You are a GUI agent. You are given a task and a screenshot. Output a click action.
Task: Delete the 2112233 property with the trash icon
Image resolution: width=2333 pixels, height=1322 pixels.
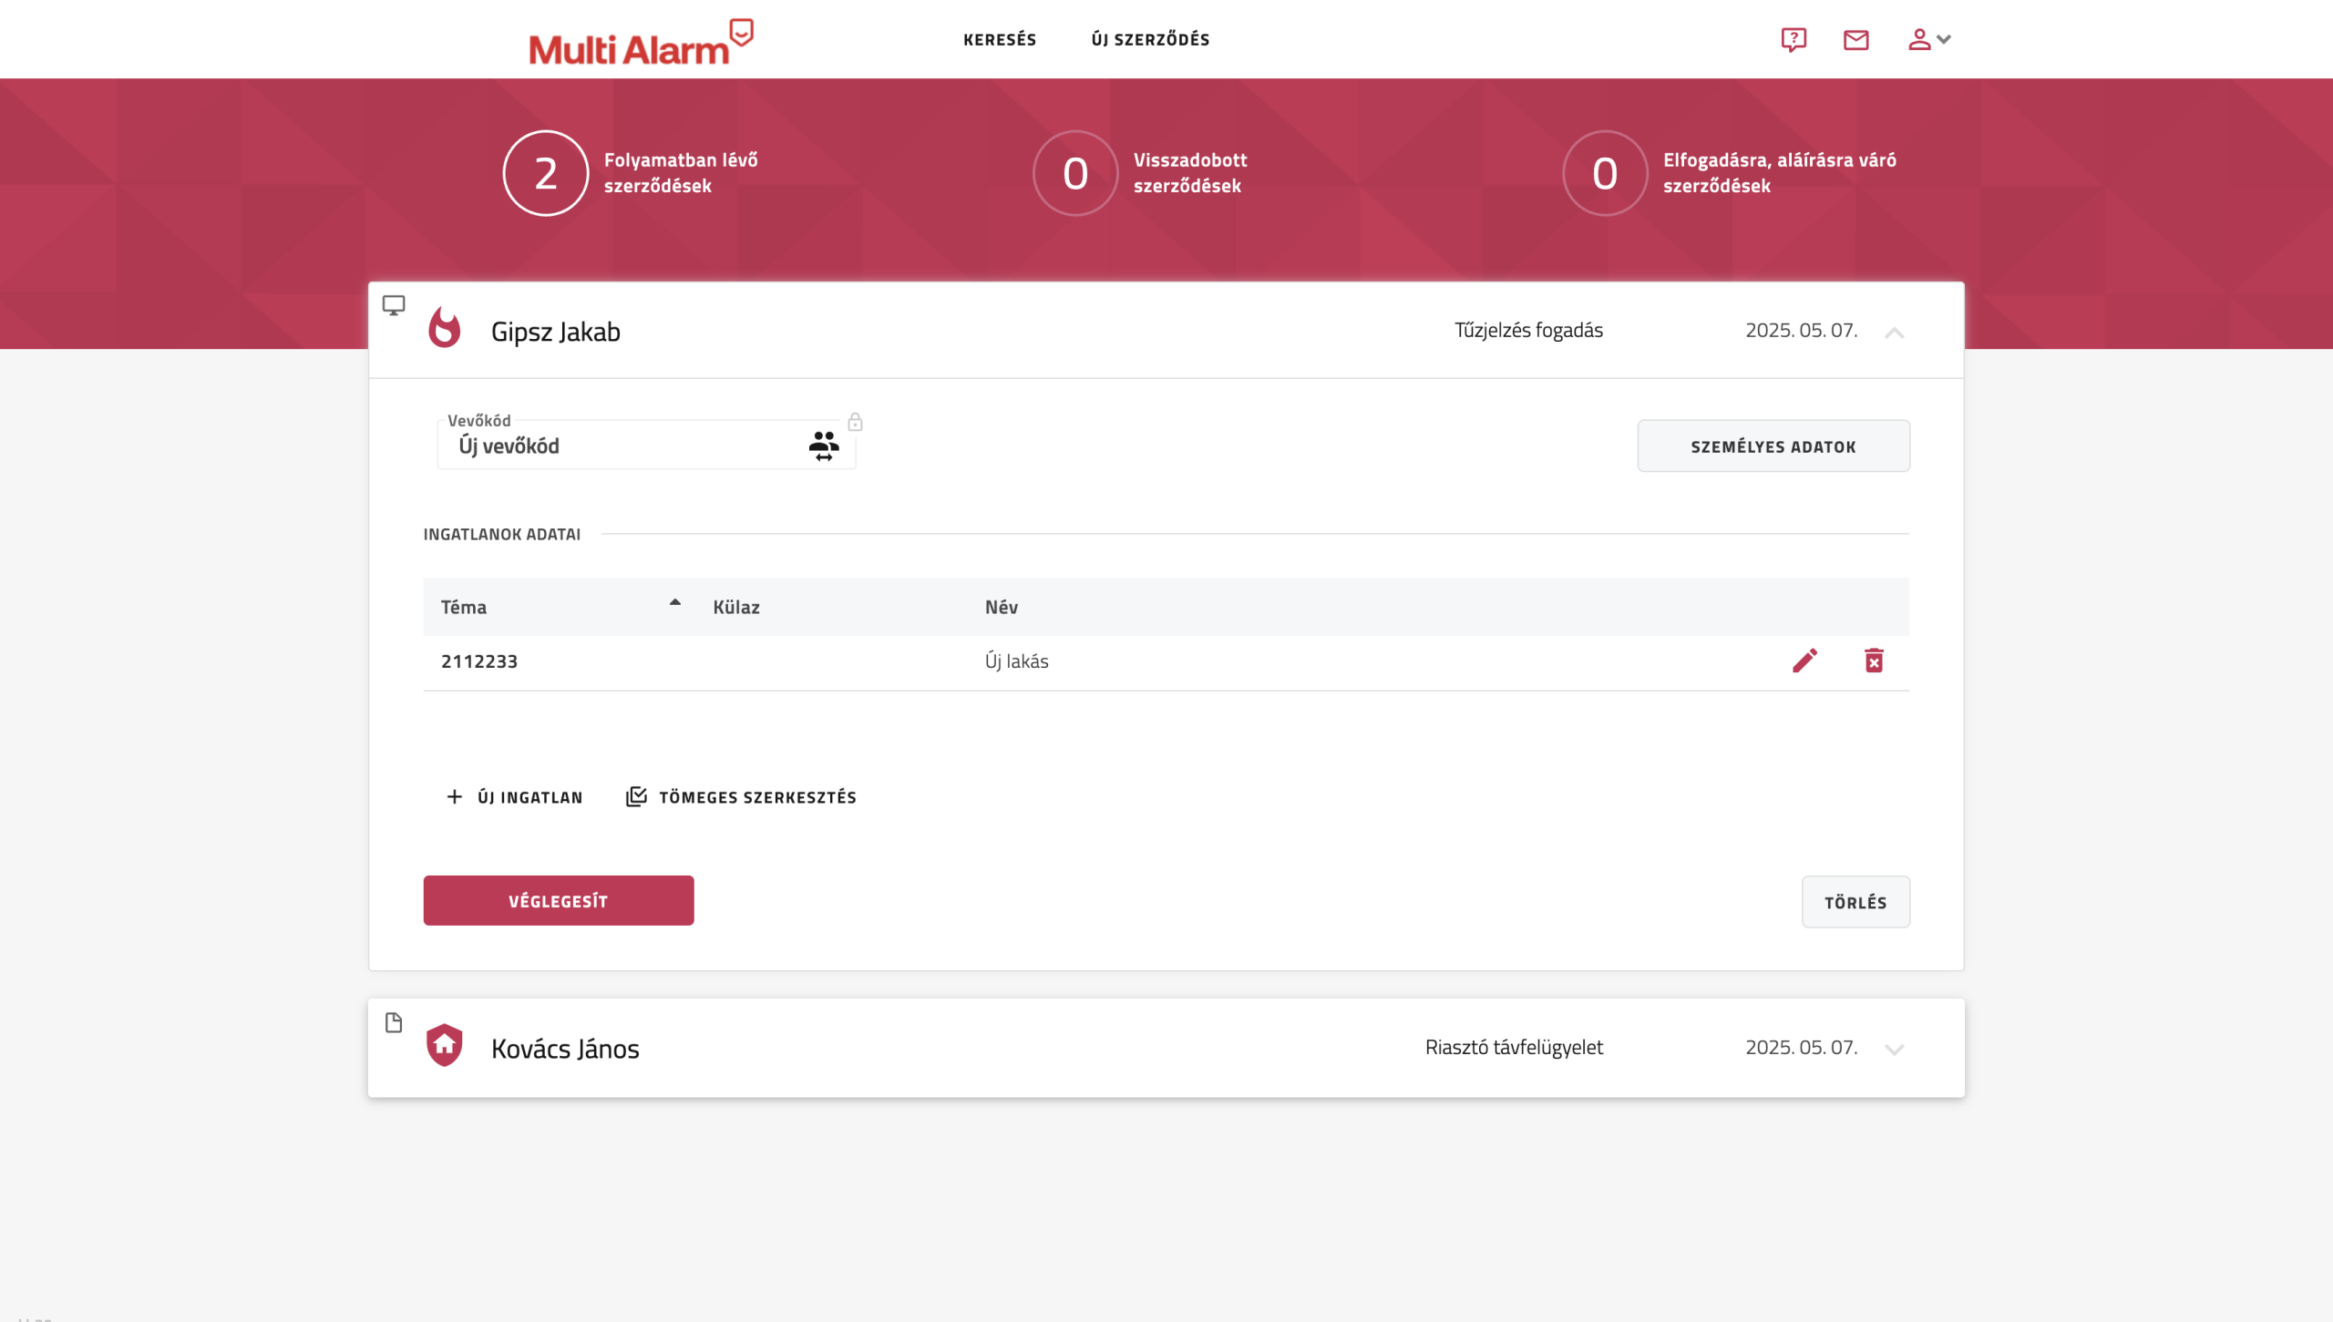[x=1874, y=661]
